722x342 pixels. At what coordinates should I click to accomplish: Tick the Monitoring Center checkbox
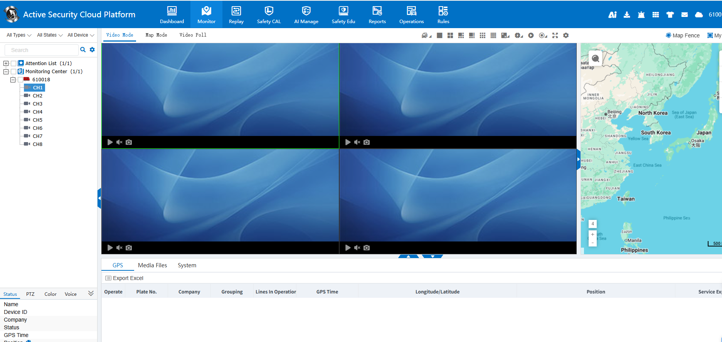coord(13,72)
